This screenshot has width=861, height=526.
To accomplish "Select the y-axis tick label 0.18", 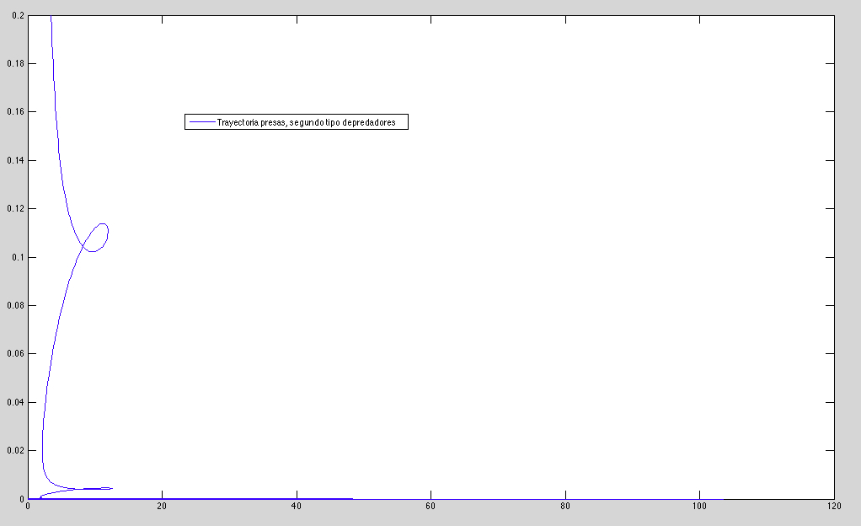I will click(x=16, y=63).
